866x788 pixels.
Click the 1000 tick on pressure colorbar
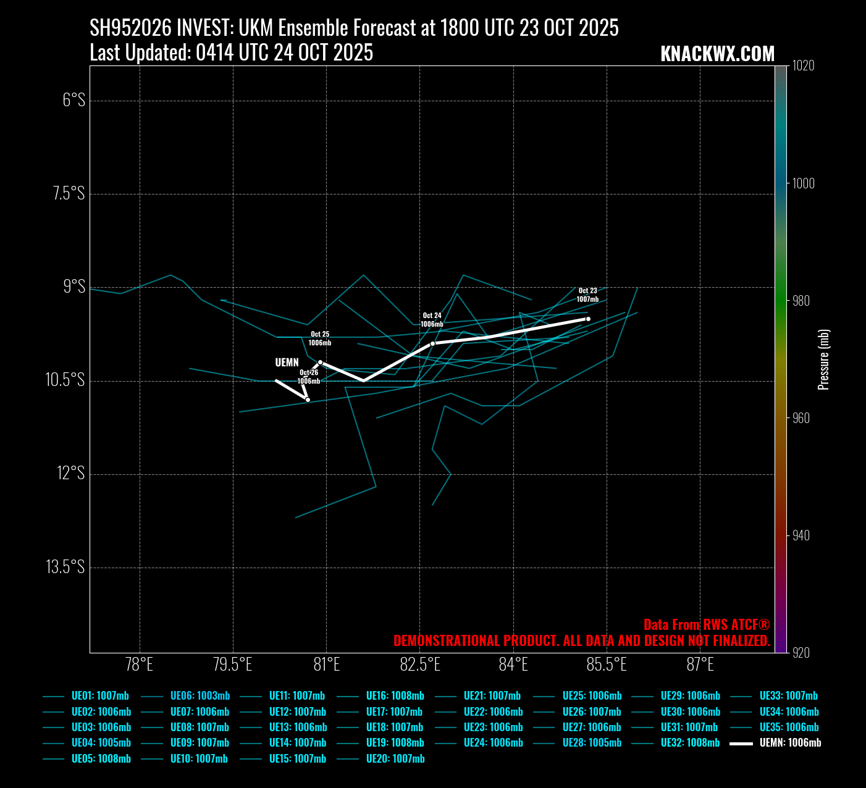(803, 183)
